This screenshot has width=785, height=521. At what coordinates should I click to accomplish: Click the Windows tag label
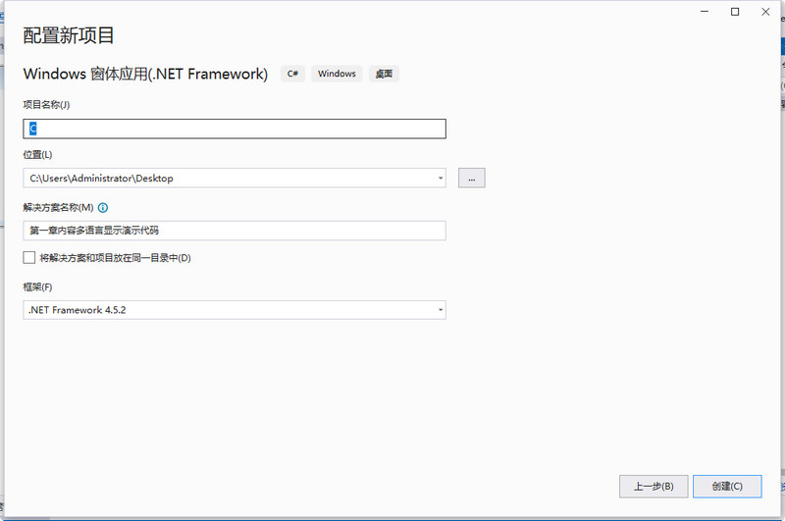(337, 74)
